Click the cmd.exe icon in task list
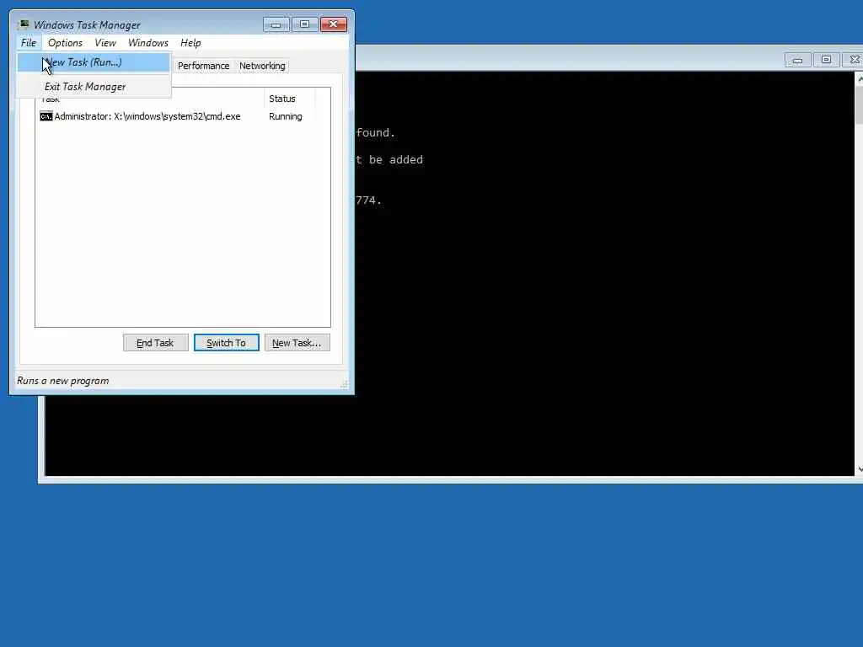Image resolution: width=863 pixels, height=647 pixels. click(46, 116)
